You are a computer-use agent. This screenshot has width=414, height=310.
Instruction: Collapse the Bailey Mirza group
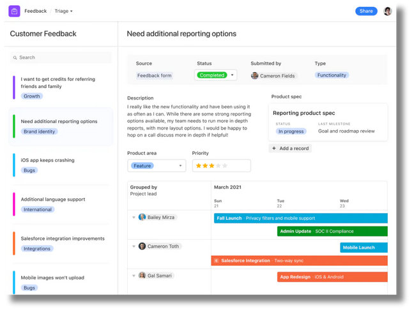click(x=134, y=218)
